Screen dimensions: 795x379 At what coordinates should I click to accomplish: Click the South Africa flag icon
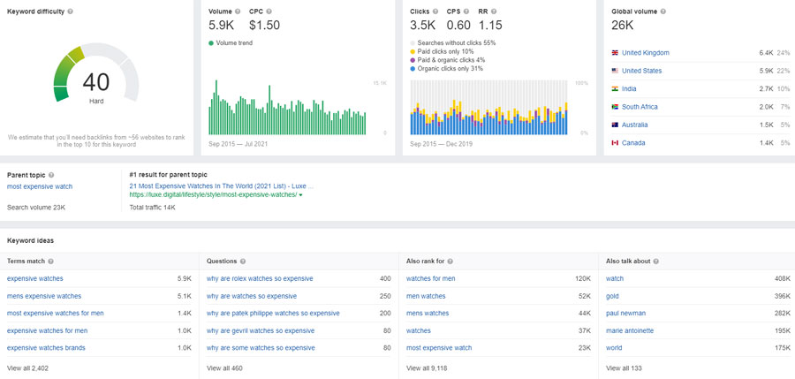(x=615, y=107)
